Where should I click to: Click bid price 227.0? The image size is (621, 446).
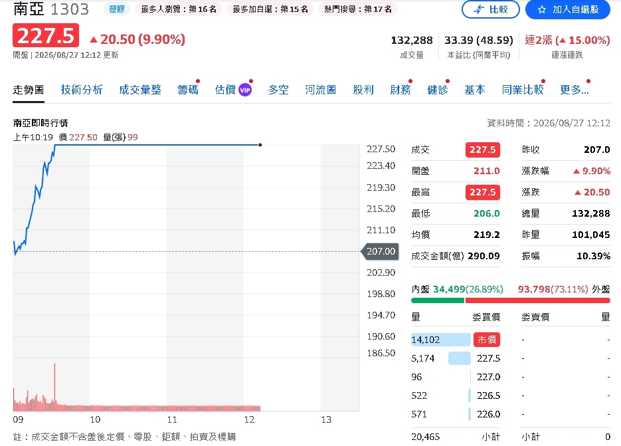(x=488, y=377)
